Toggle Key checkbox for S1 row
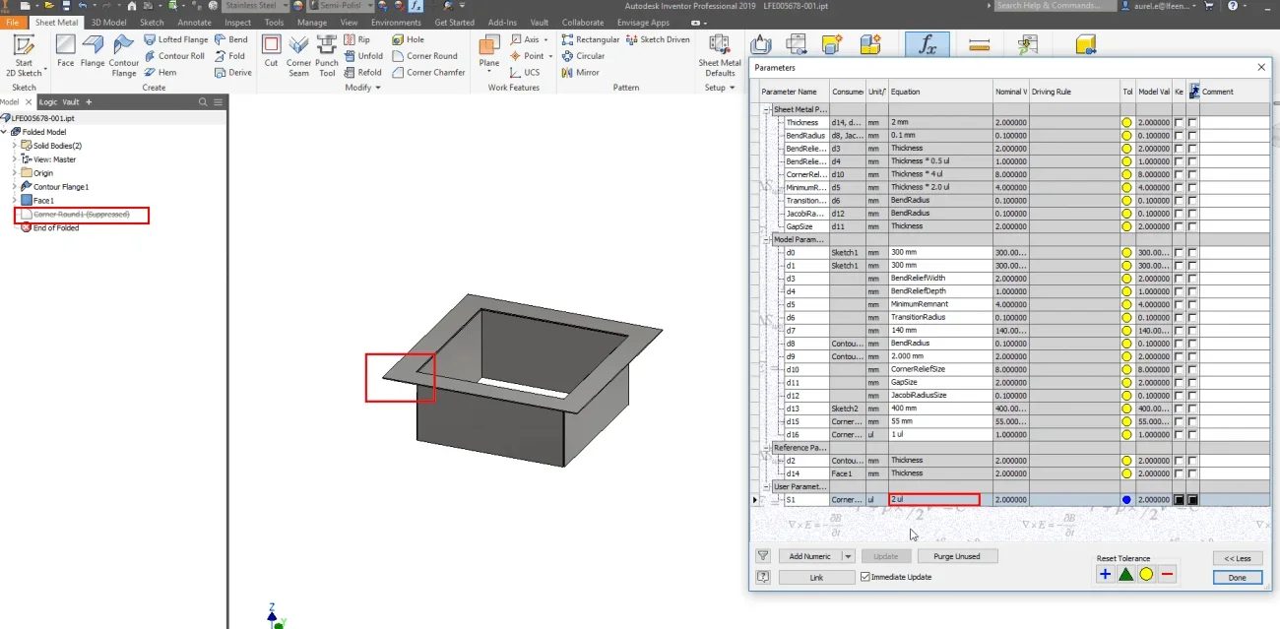1280x629 pixels. 1179,499
